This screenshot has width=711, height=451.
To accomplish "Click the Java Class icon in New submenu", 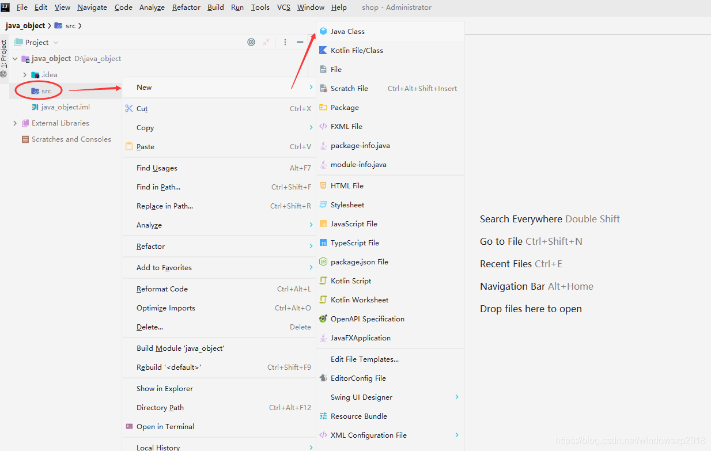I will click(x=323, y=32).
